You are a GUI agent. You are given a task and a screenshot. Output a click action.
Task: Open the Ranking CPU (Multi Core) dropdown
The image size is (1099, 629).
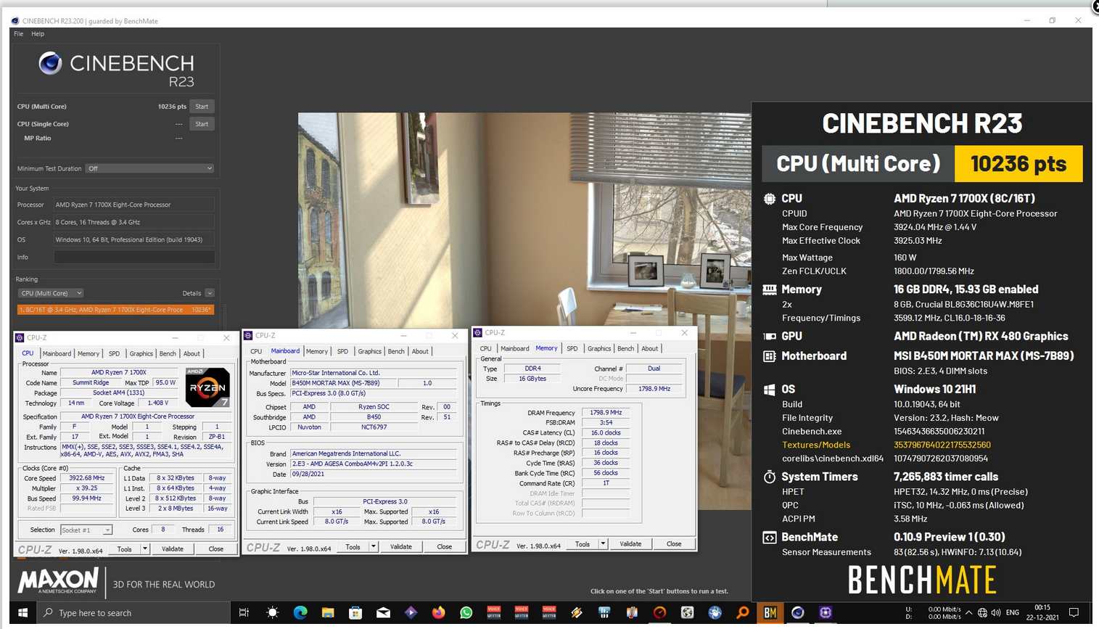point(51,293)
